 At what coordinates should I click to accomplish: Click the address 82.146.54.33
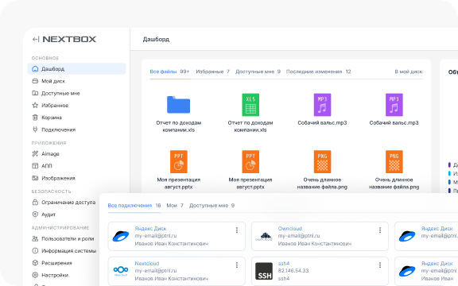pyautogui.click(x=293, y=271)
